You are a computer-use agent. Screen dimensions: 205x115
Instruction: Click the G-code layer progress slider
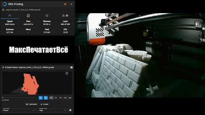tap(19, 97)
